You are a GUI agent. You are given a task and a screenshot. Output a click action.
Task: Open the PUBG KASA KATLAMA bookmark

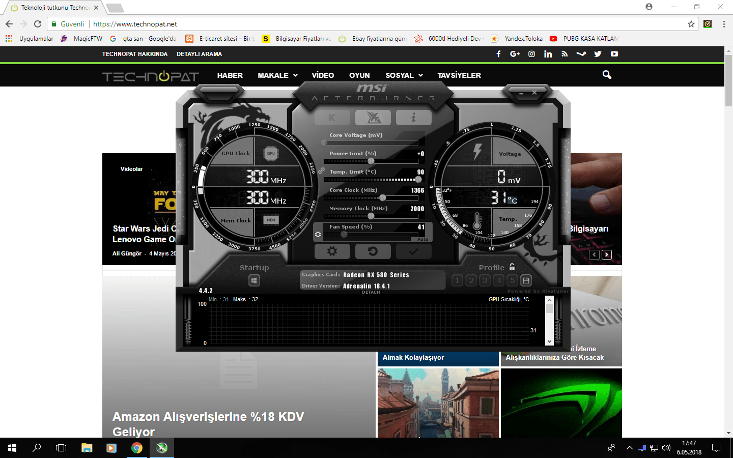pyautogui.click(x=584, y=39)
